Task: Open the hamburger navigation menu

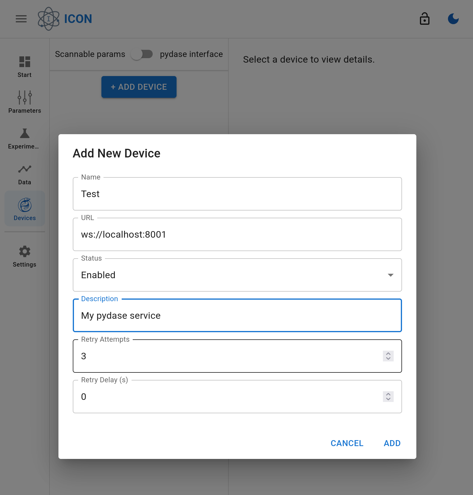Action: tap(21, 19)
